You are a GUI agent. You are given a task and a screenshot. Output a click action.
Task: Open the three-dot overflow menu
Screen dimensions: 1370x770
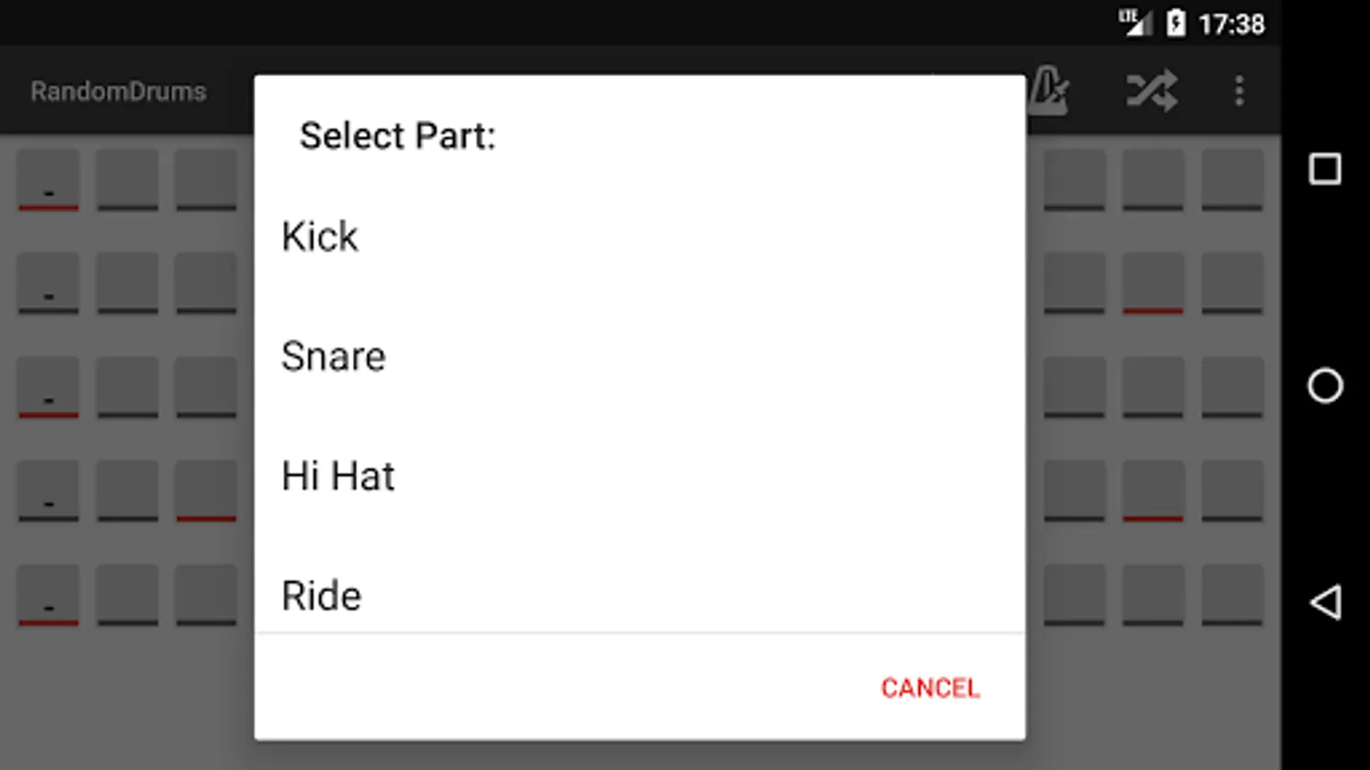click(1239, 92)
